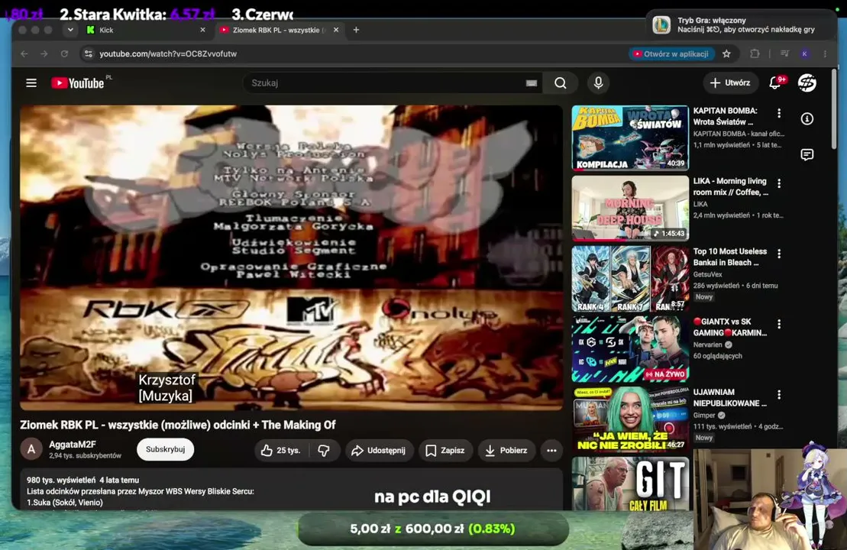Image resolution: width=847 pixels, height=550 pixels.
Task: Open Top 10 Most Useless Bankai thumbnail
Action: point(630,278)
